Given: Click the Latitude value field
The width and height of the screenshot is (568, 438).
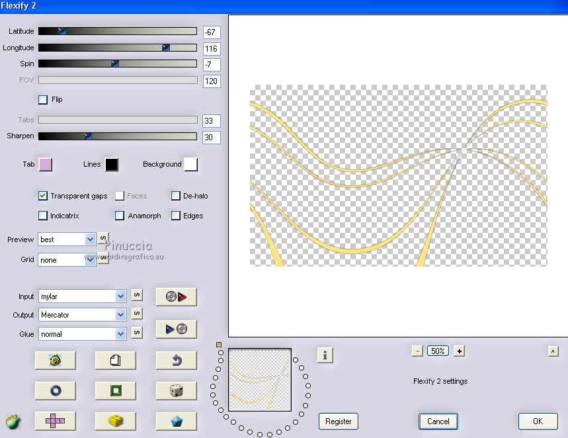Looking at the screenshot, I should tap(212, 32).
